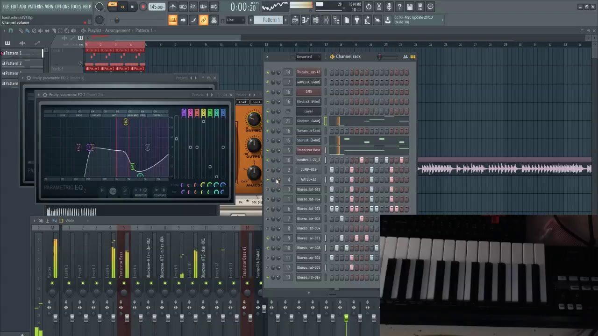The width and height of the screenshot is (598, 336).
Task: Adjust the Channel rack swing slider
Action: coord(379,57)
